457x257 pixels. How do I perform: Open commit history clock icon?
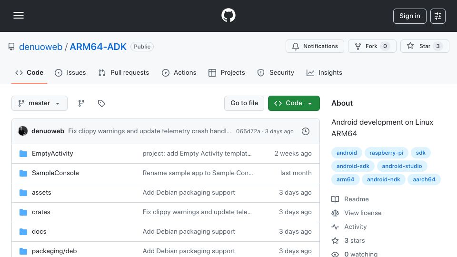point(306,131)
